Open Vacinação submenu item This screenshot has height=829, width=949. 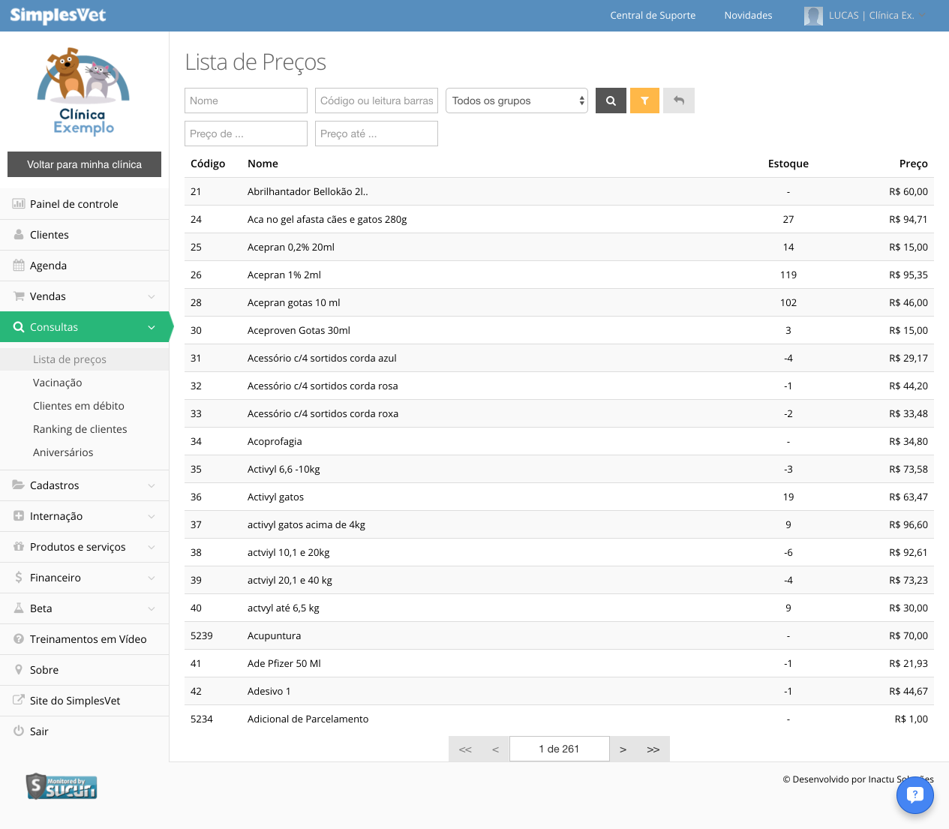(58, 383)
